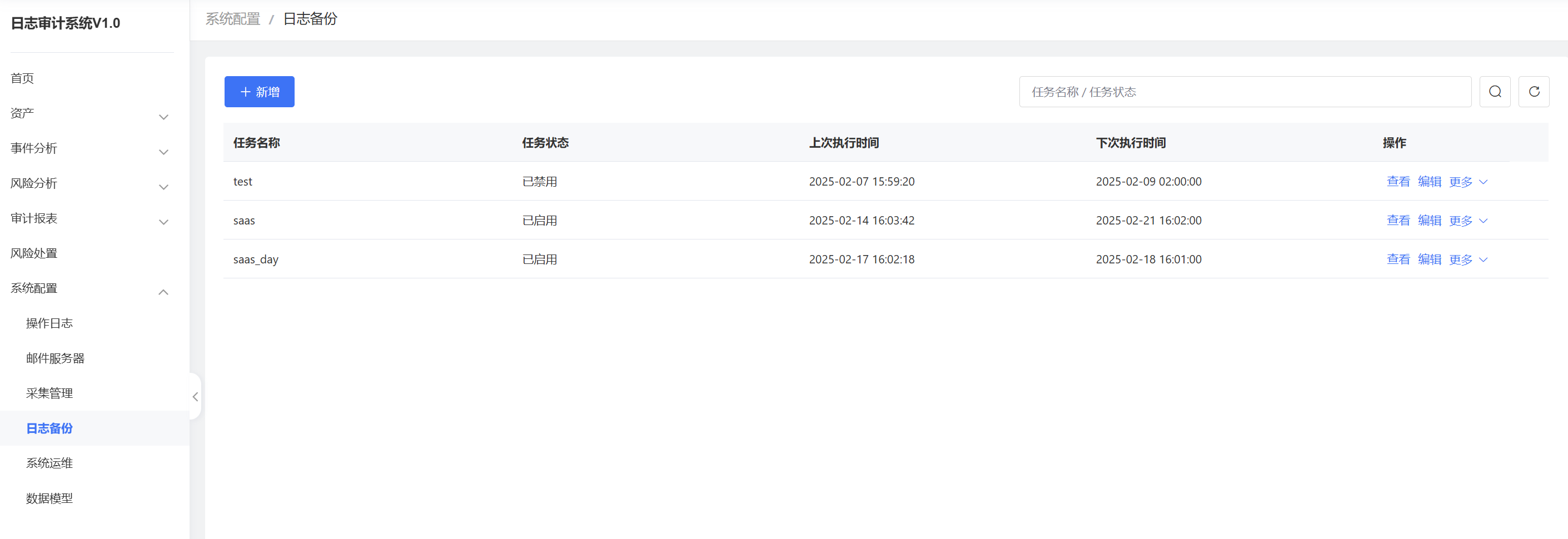The width and height of the screenshot is (1568, 539).
Task: Click 已启用 status in saas row
Action: (540, 220)
